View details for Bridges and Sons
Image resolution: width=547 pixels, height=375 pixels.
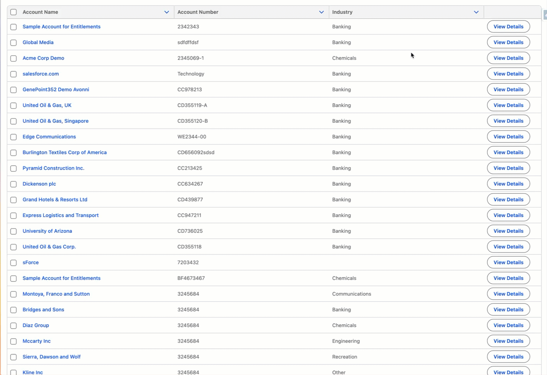click(509, 310)
